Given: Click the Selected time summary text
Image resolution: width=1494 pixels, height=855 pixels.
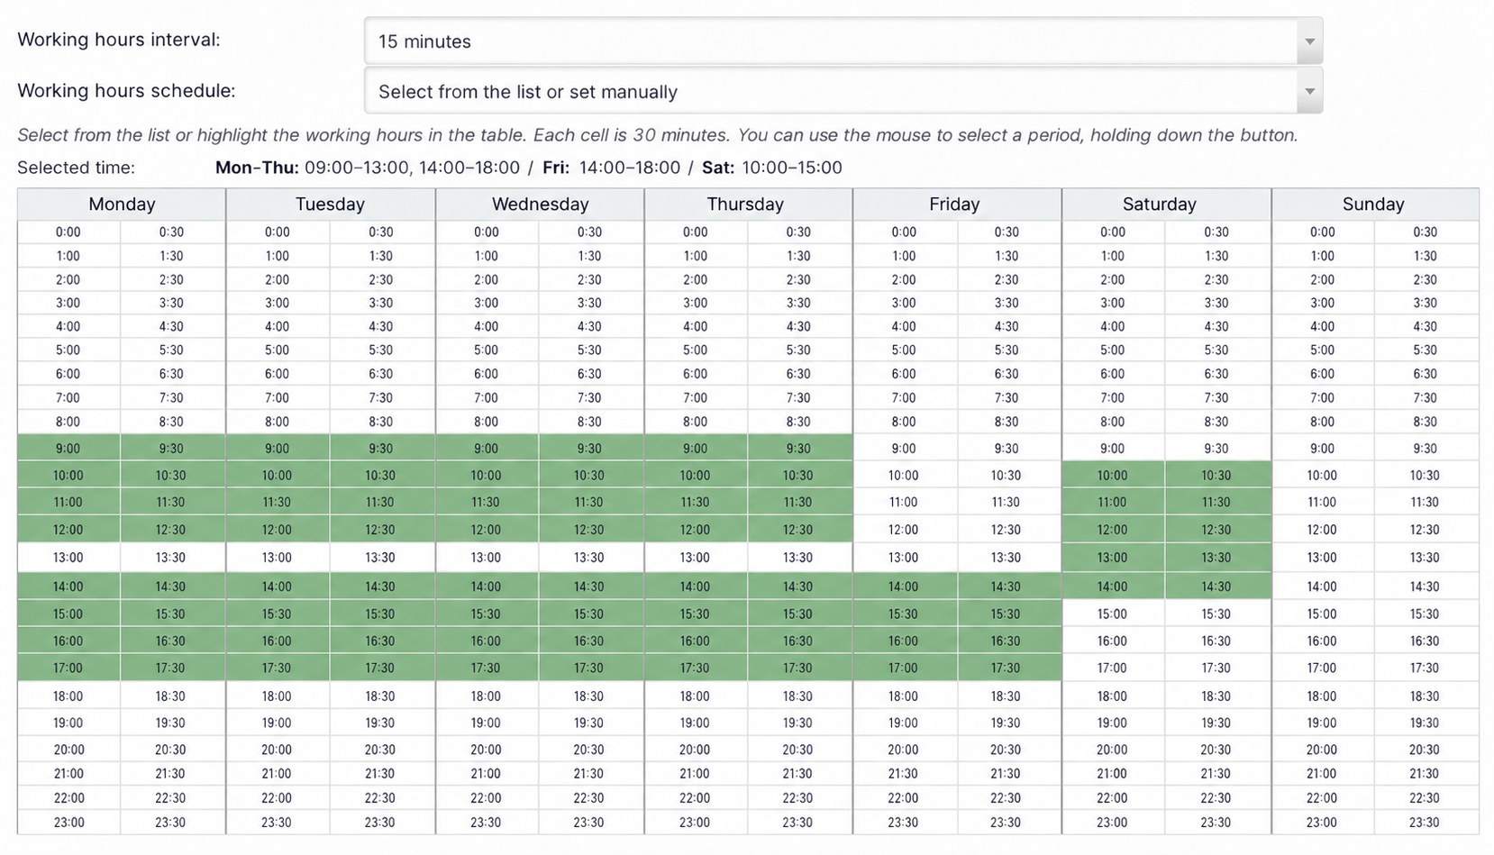Looking at the screenshot, I should tap(528, 168).
